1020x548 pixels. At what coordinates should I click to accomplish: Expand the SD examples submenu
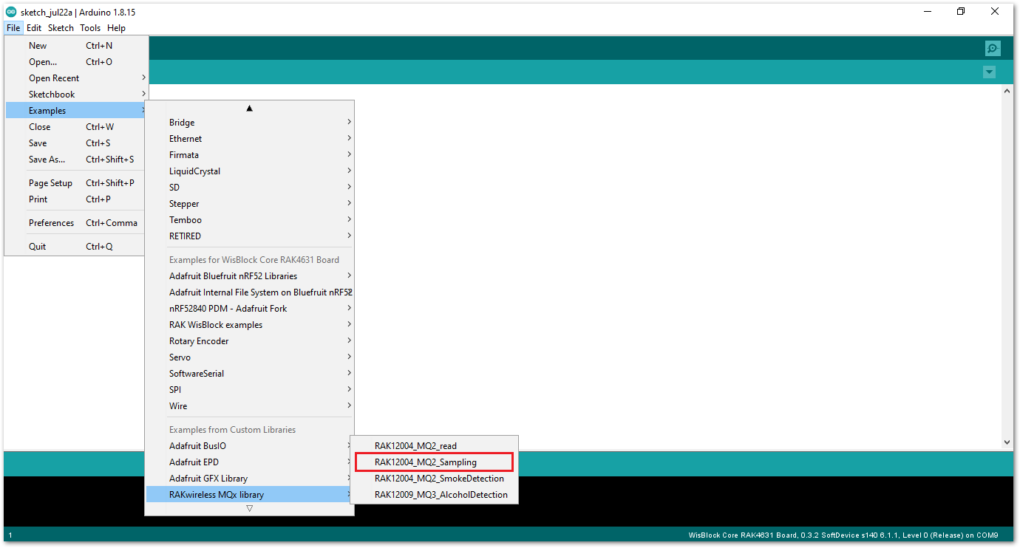(x=250, y=188)
